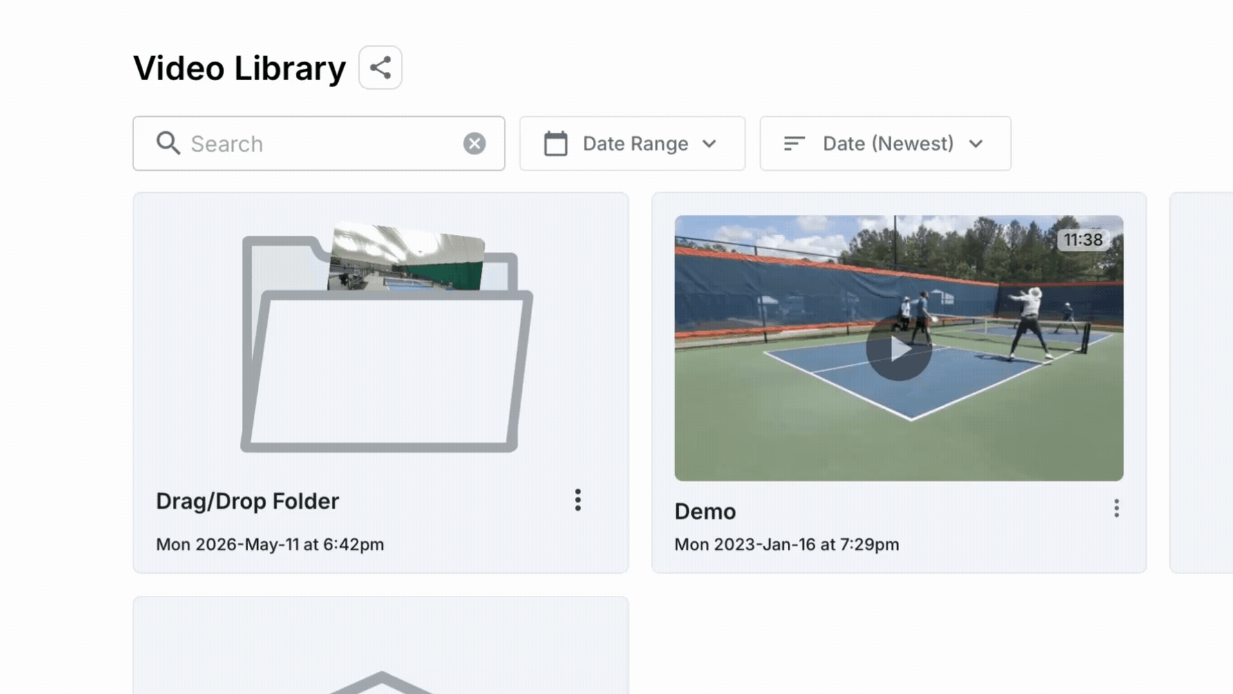Click the calendar icon in Date Range
The image size is (1233, 694).
click(556, 143)
